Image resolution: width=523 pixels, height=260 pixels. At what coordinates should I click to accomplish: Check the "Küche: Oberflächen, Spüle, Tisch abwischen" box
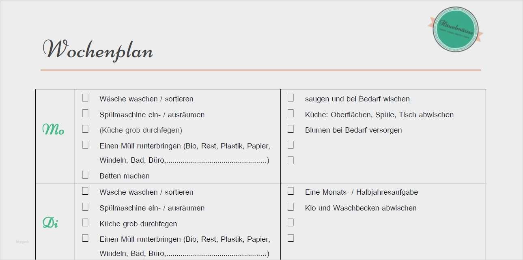coord(291,114)
